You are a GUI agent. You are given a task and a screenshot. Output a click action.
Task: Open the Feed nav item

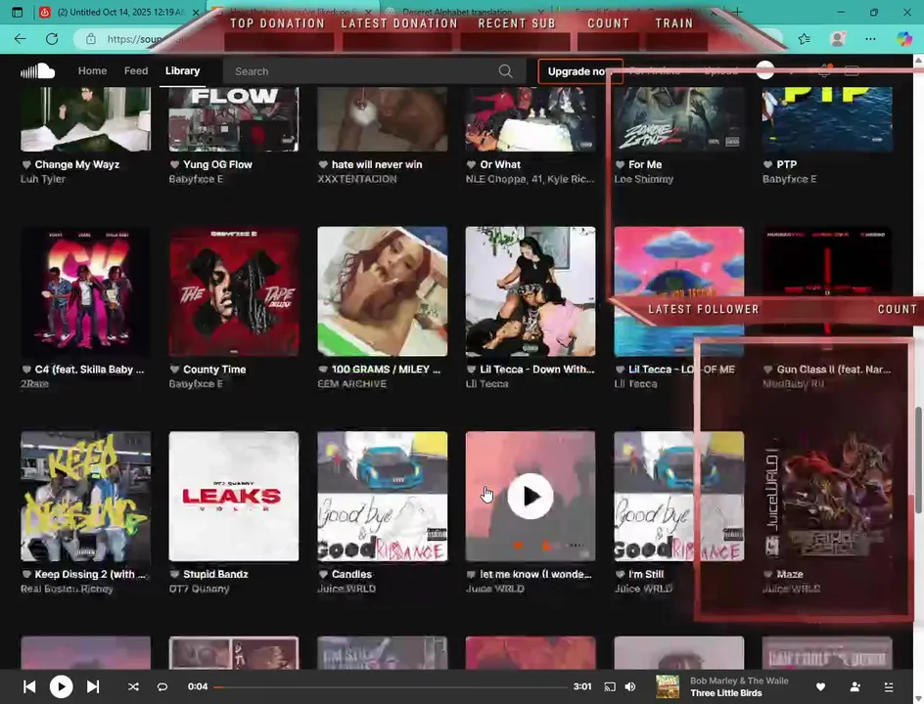tap(136, 70)
